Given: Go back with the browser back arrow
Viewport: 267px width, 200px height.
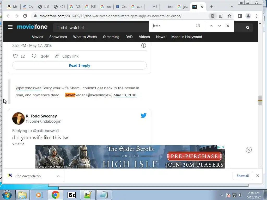Looking at the screenshot, I should point(8,16).
